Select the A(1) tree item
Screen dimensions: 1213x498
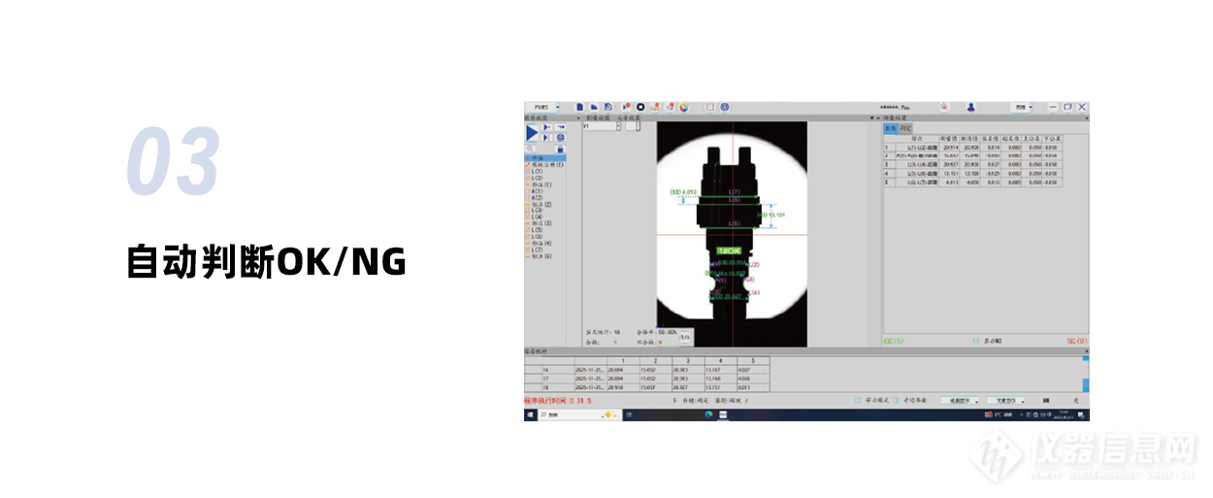click(536, 191)
